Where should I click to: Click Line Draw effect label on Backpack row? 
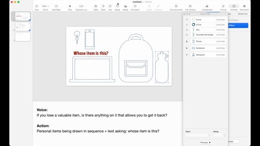click(220, 55)
